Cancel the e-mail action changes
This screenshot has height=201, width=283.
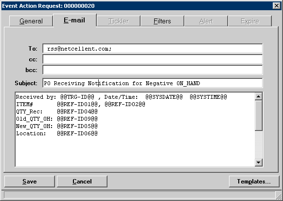click(x=82, y=182)
